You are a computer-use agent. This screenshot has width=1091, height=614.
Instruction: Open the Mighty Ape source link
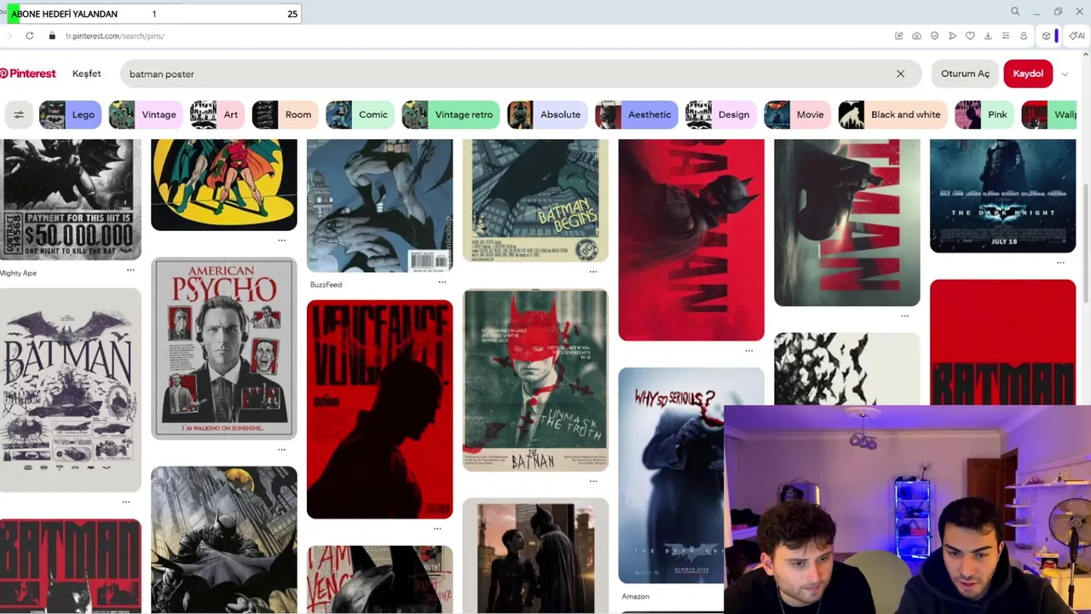point(19,273)
